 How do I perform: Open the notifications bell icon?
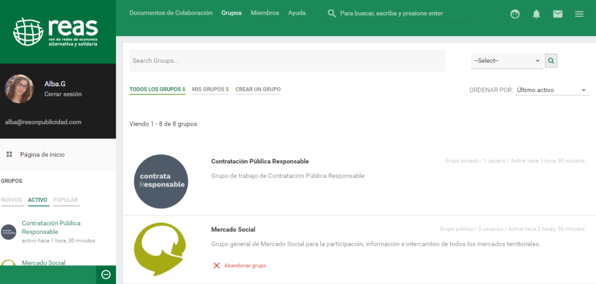click(x=536, y=14)
